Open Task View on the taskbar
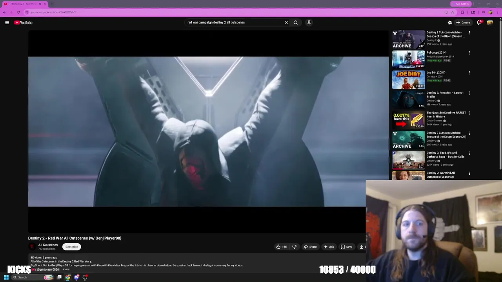The height and width of the screenshot is (282, 502). (59, 277)
